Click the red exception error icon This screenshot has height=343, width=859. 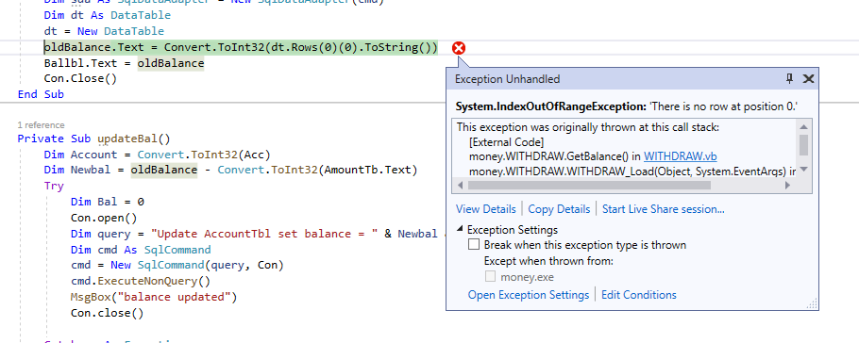tap(459, 48)
